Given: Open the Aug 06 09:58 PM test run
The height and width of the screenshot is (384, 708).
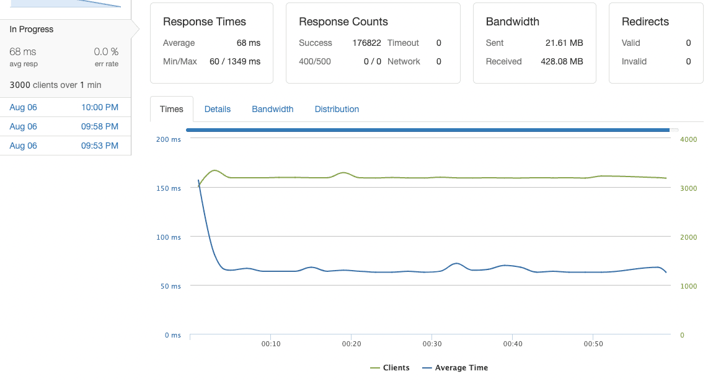Looking at the screenshot, I should point(64,126).
